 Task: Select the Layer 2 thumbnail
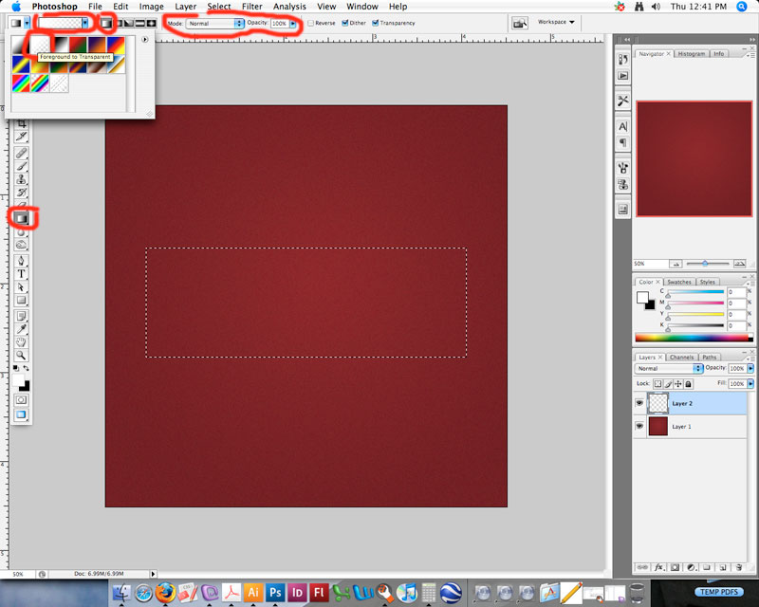pos(657,403)
